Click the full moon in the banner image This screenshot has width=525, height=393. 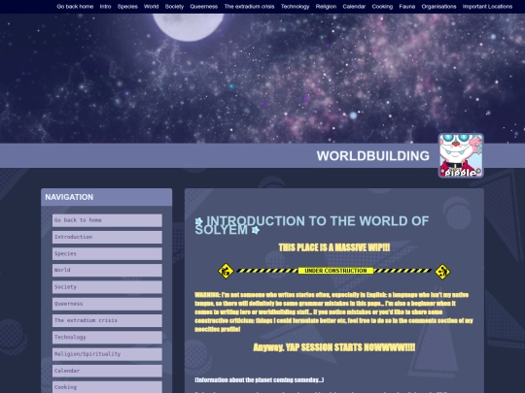pyautogui.click(x=189, y=27)
